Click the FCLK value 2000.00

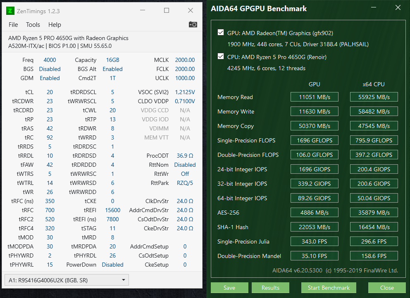click(x=185, y=69)
